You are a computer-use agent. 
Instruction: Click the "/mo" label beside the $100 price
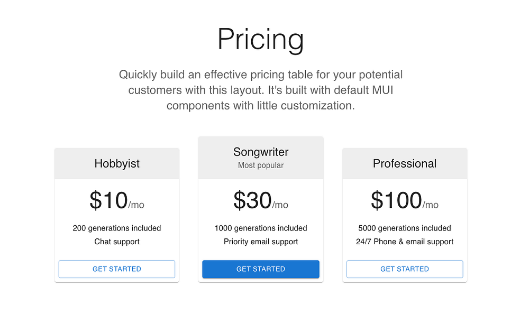[431, 205]
